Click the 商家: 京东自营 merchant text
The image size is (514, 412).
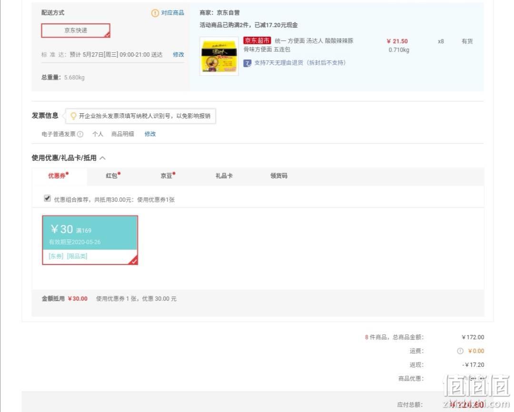pos(219,13)
